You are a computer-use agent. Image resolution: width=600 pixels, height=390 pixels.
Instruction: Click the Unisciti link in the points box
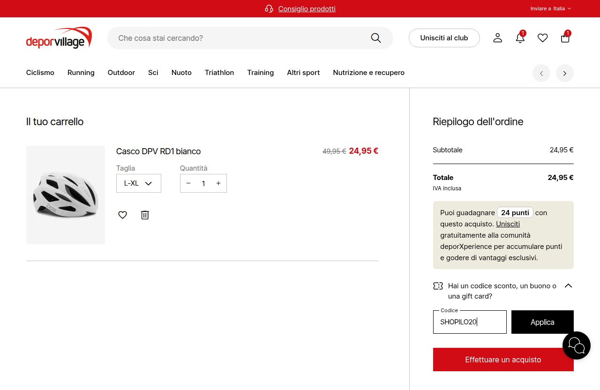click(x=508, y=224)
